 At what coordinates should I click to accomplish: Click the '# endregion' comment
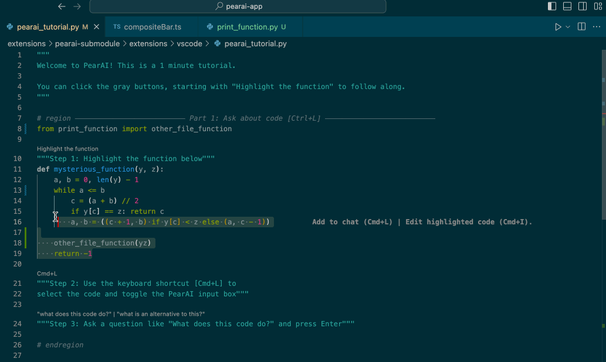[60, 345]
